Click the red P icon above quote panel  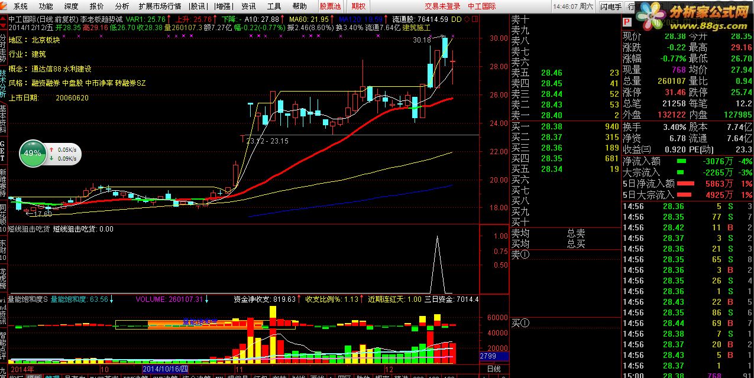(x=627, y=22)
